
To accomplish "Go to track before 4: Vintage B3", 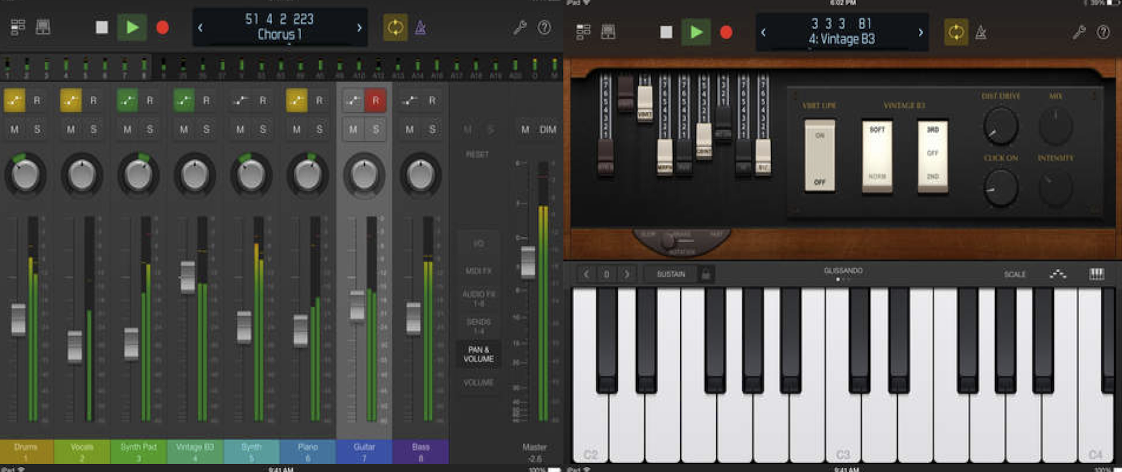I will coord(764,32).
